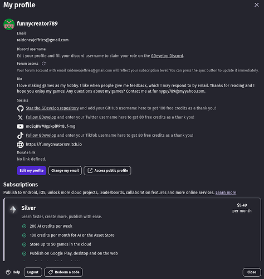The image size is (264, 279).
Task: Click the Silver plan diamond icon
Action: tap(13, 210)
